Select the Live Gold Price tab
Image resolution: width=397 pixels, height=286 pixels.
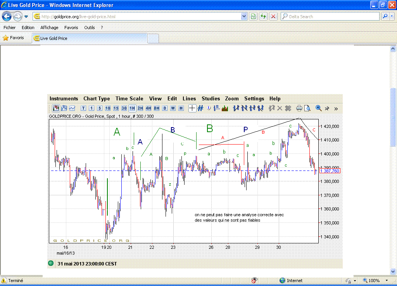tap(90, 38)
